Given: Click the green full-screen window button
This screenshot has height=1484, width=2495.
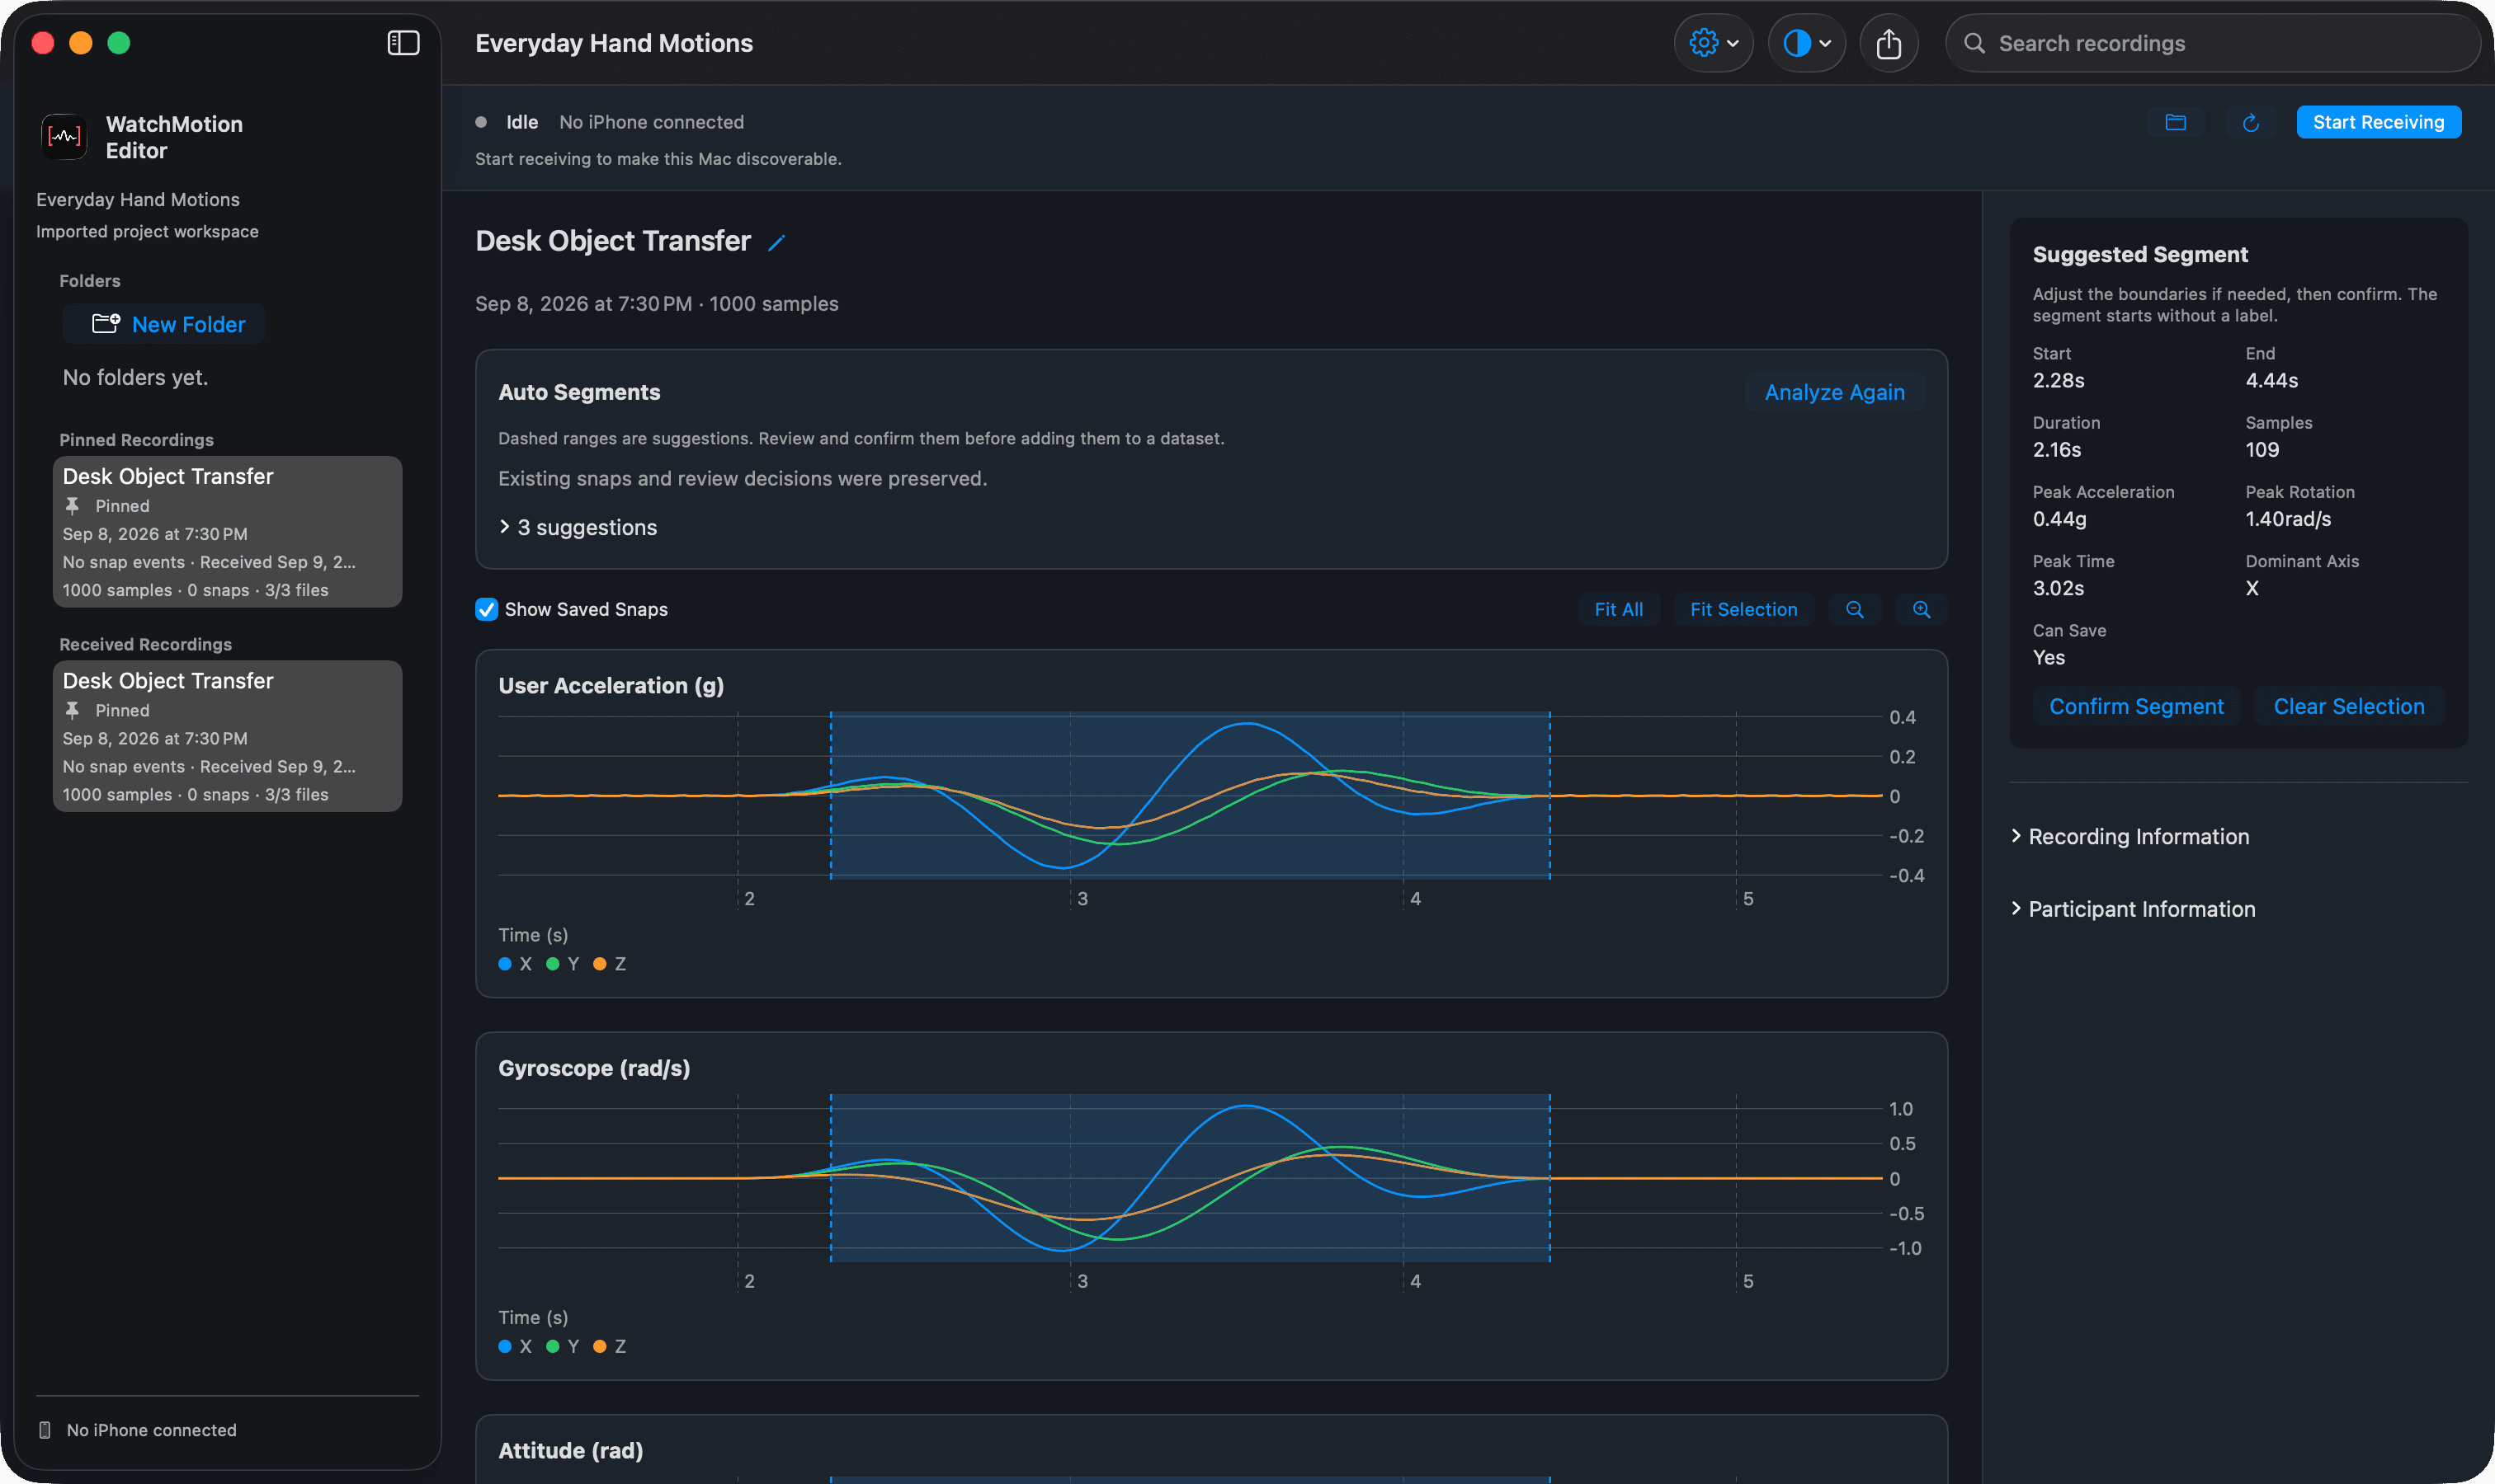Looking at the screenshot, I should click(x=119, y=43).
